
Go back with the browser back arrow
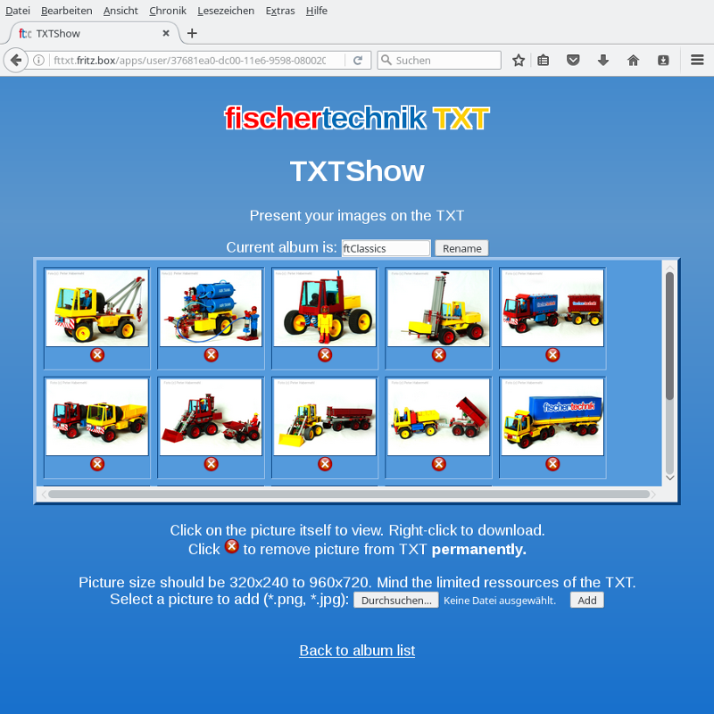click(x=16, y=60)
